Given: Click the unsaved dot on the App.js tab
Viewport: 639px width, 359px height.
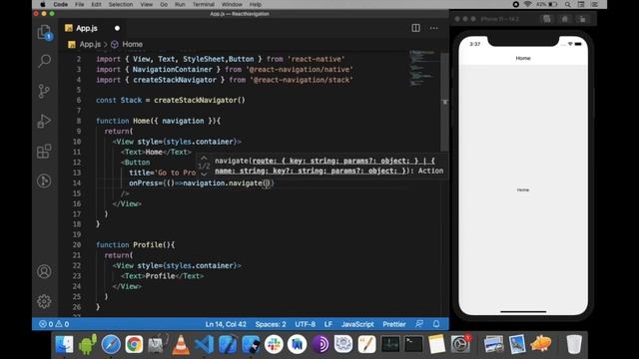Looking at the screenshot, I should (x=117, y=28).
